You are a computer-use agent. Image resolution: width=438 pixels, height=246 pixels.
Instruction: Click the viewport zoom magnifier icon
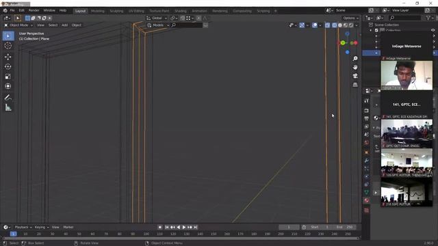click(x=355, y=59)
